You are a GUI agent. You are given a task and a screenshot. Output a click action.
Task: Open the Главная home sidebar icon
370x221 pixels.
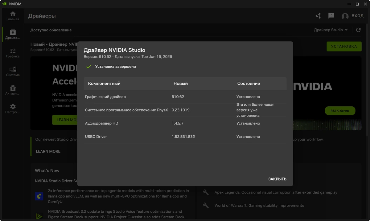coord(13,16)
